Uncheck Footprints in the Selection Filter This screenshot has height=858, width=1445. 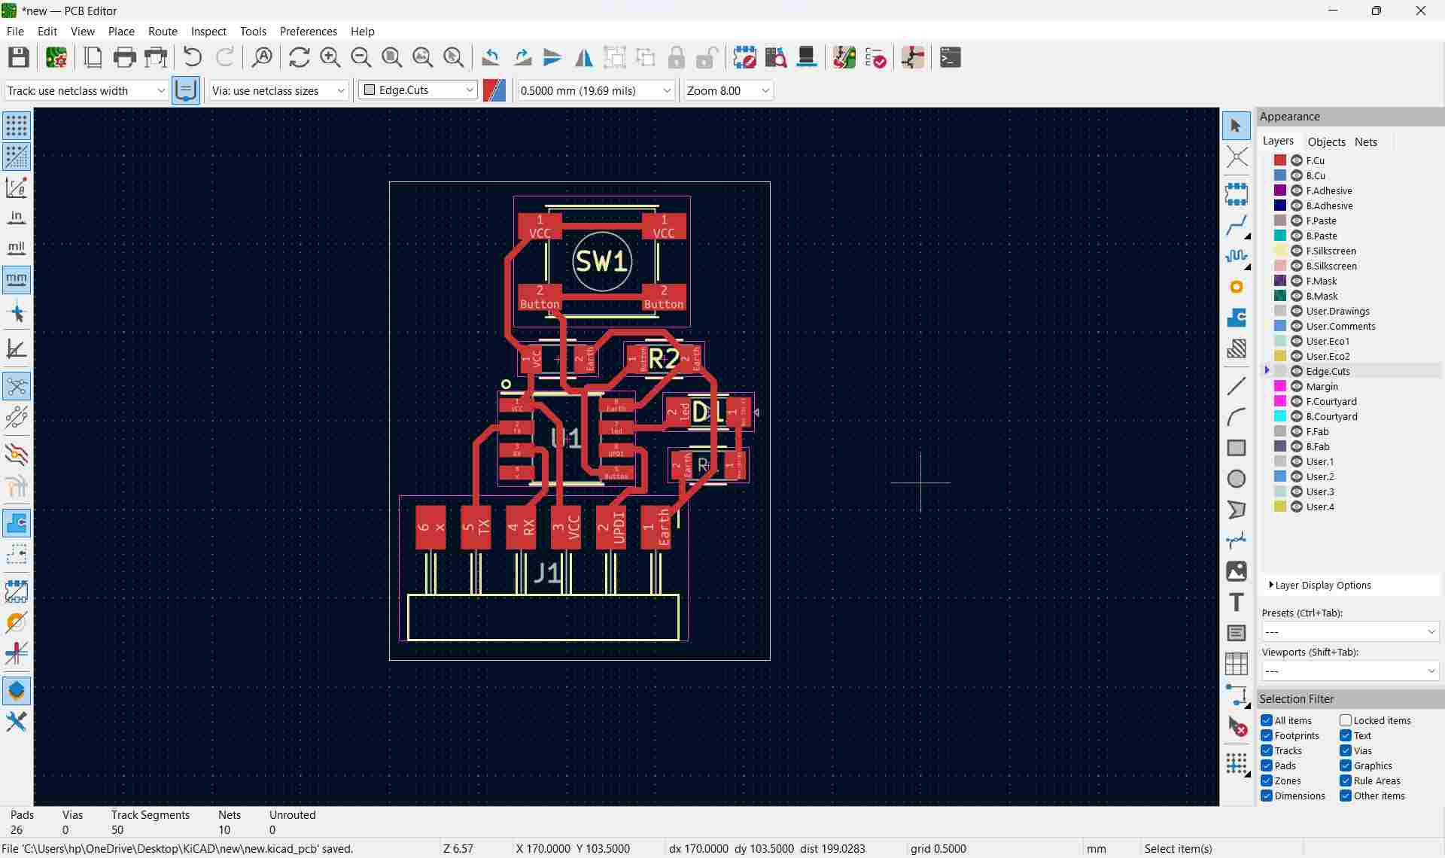[1267, 735]
